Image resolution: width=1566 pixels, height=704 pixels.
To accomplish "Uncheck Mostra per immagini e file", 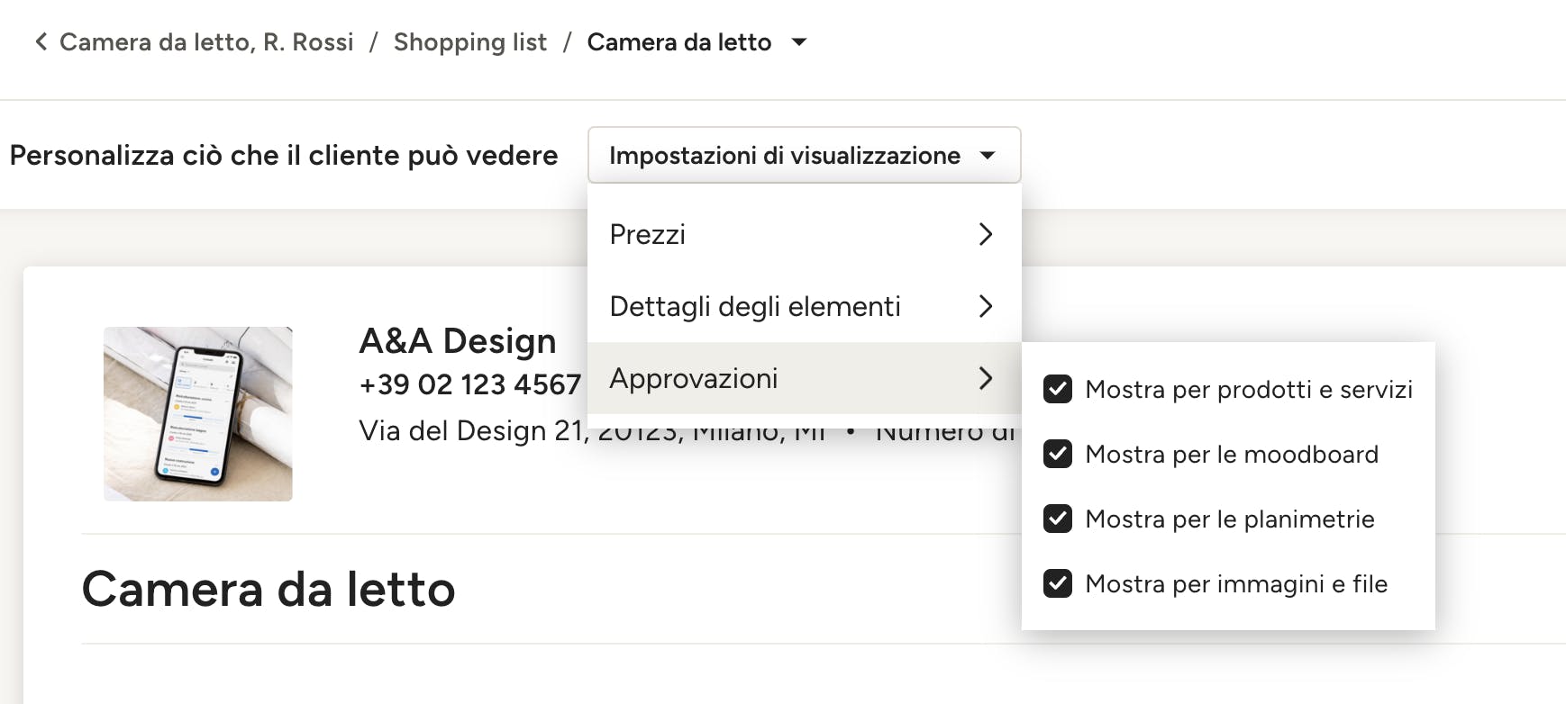I will (x=1058, y=583).
